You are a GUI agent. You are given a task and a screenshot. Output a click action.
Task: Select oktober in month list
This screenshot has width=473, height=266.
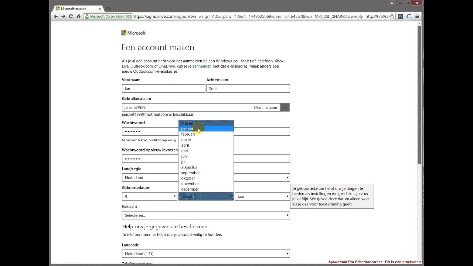(206, 178)
